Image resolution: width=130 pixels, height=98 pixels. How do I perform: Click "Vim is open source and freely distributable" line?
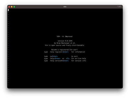click(64, 45)
